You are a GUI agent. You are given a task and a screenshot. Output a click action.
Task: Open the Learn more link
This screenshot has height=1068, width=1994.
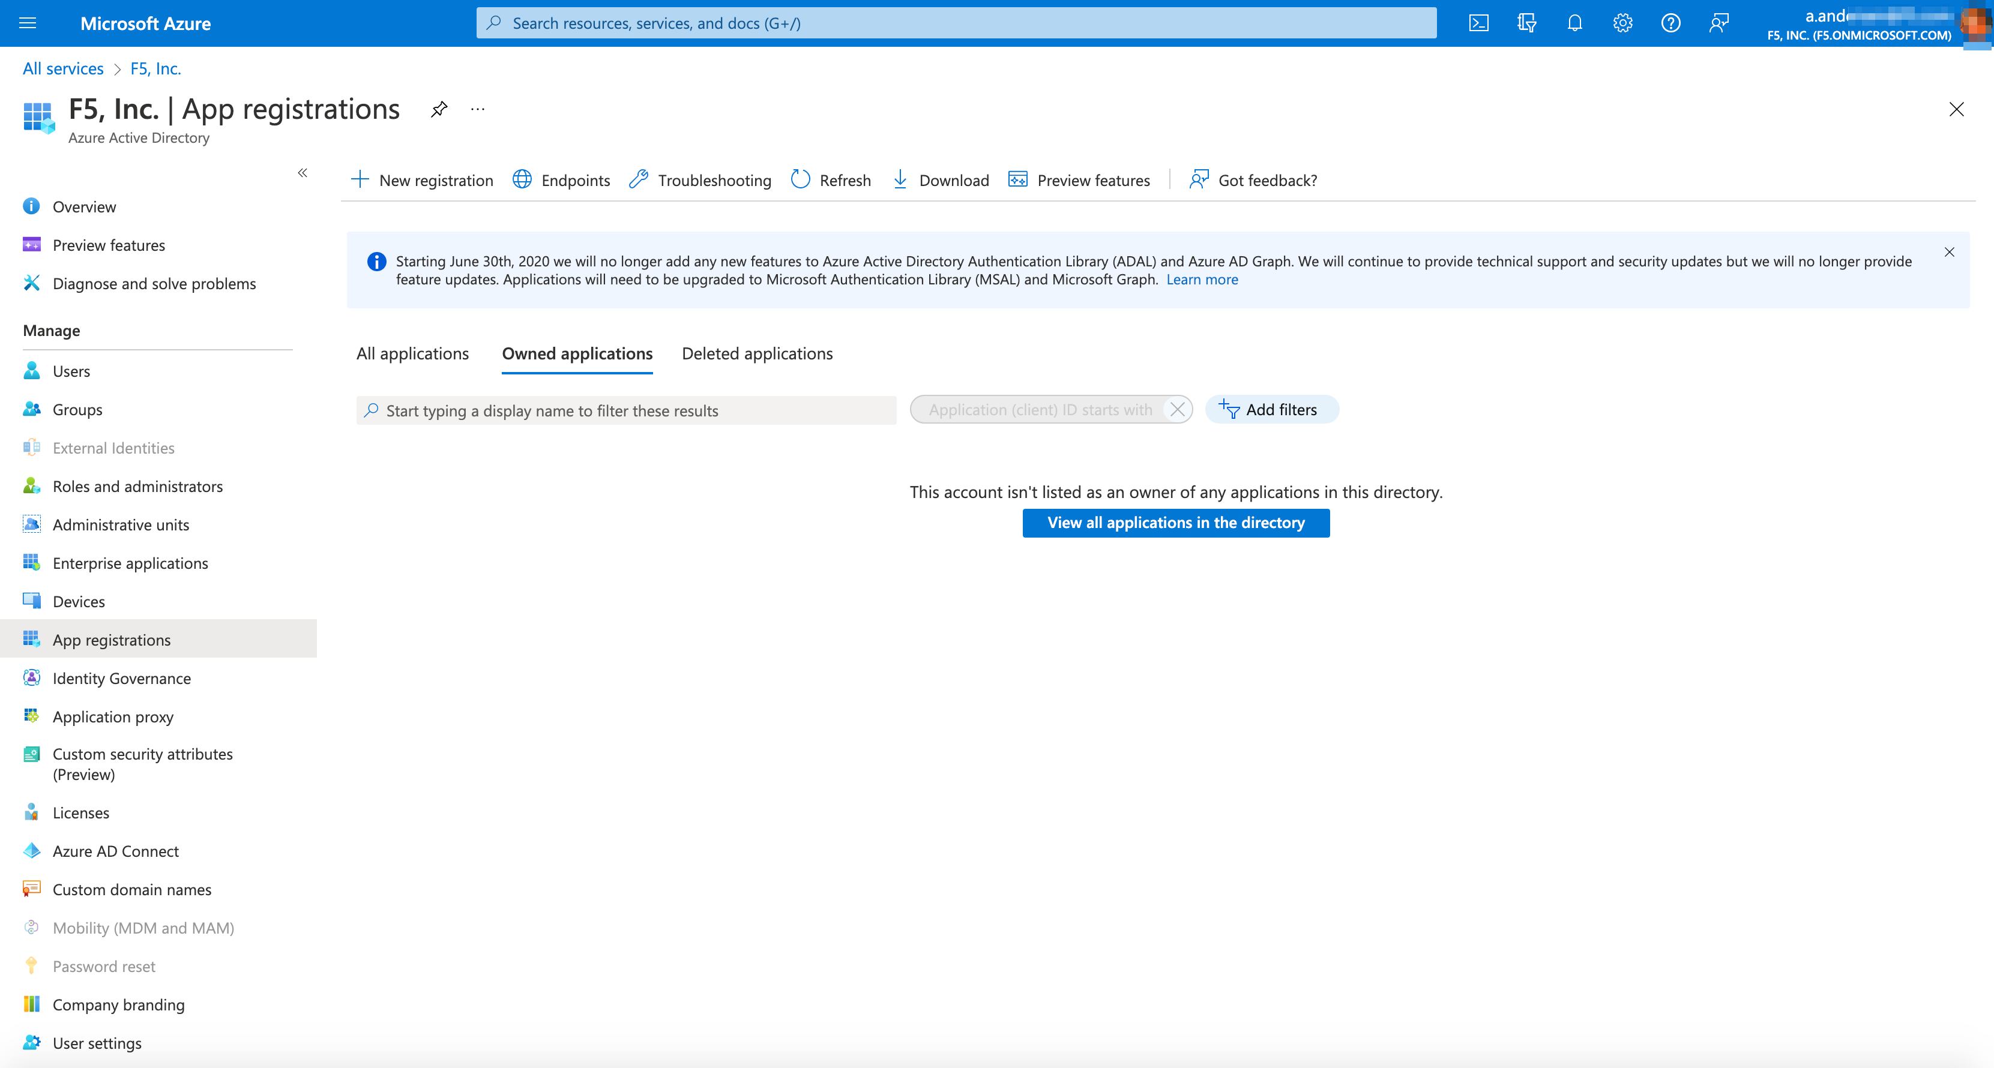pos(1201,280)
